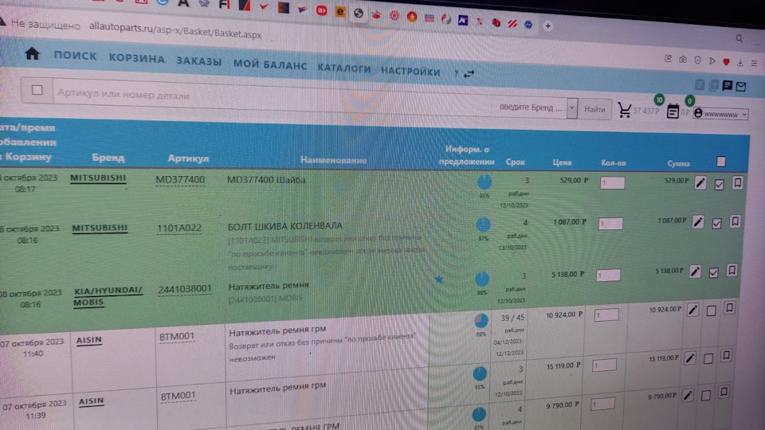Open the chat messages icon in blue bar
The height and width of the screenshot is (430, 765).
[727, 86]
